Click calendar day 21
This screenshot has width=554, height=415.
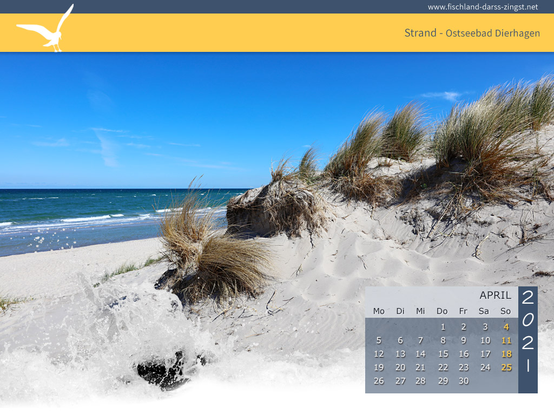[420, 367]
